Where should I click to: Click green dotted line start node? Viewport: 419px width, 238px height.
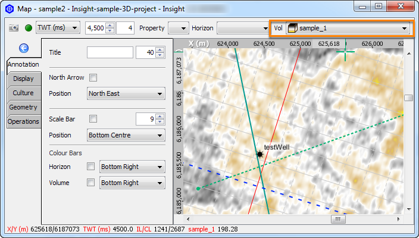pyautogui.click(x=198, y=189)
